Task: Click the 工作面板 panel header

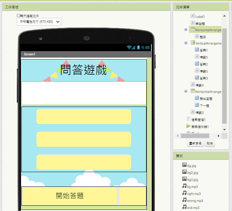Action: pos(86,7)
